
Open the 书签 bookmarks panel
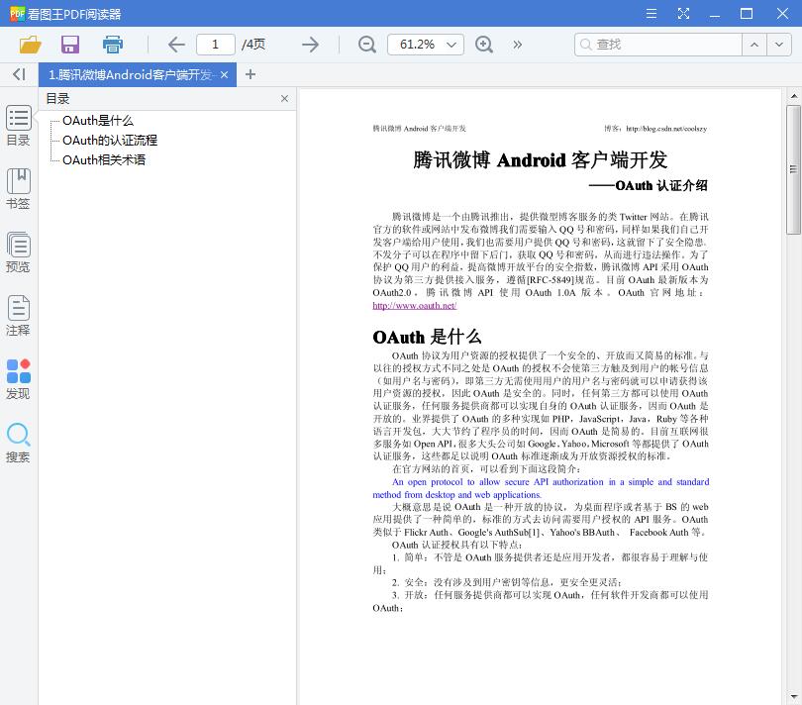[x=18, y=186]
